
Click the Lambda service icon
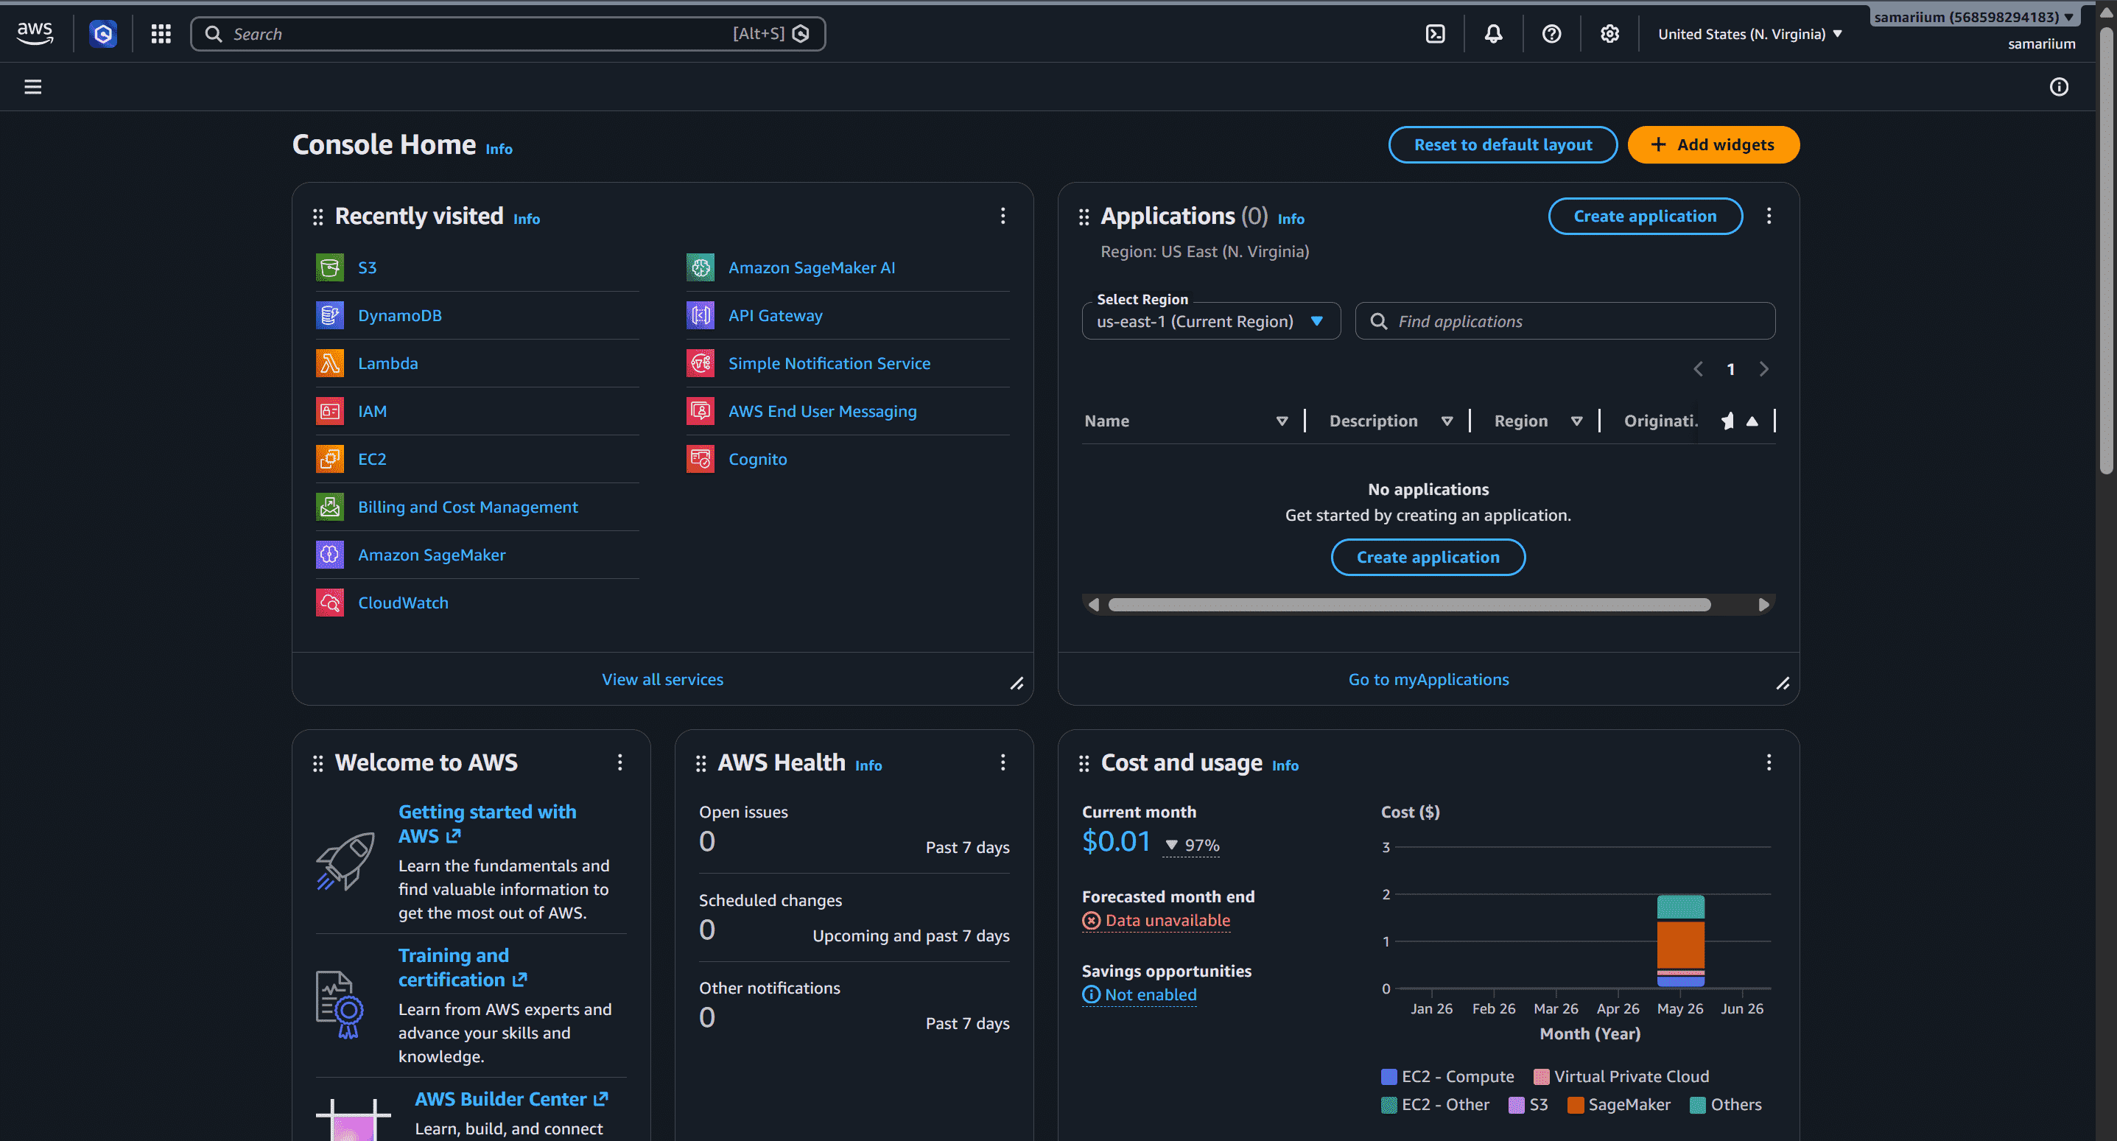click(x=331, y=362)
